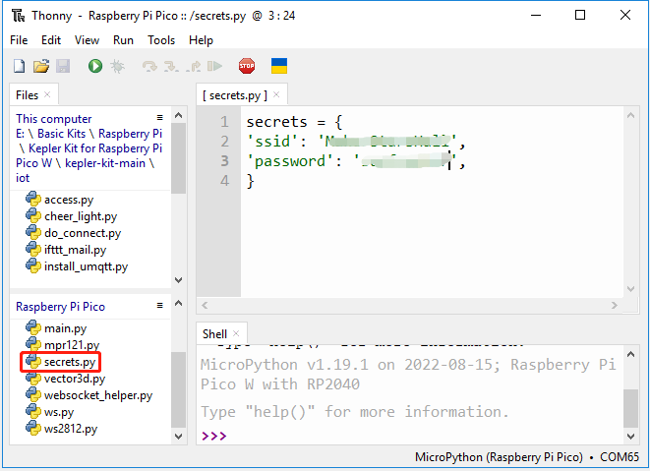The image size is (650, 471).
Task: Select the secrets.py editor tab
Action: click(x=235, y=95)
